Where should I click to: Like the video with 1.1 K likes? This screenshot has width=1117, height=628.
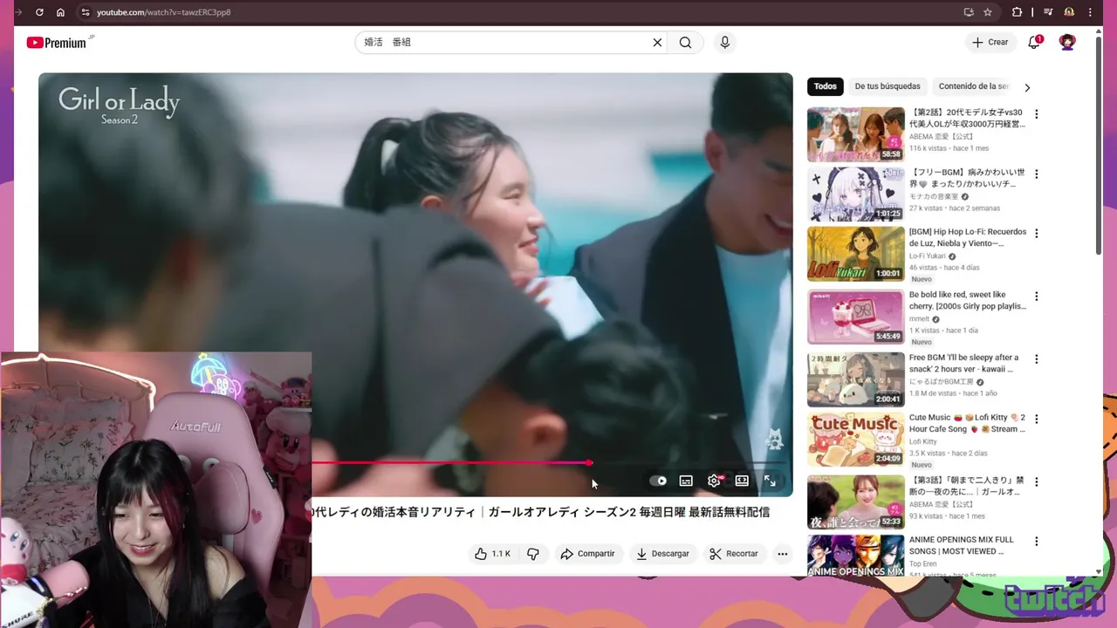pyautogui.click(x=492, y=554)
